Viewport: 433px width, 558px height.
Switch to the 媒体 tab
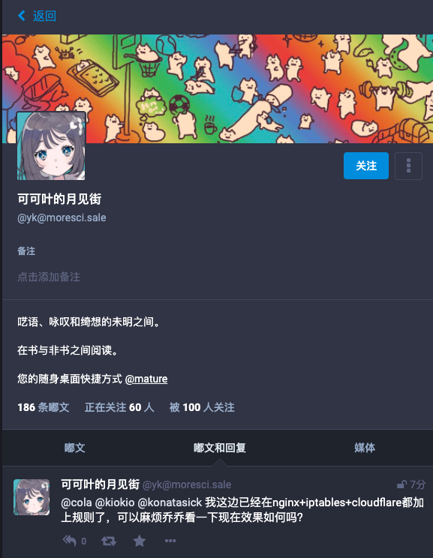(365, 448)
